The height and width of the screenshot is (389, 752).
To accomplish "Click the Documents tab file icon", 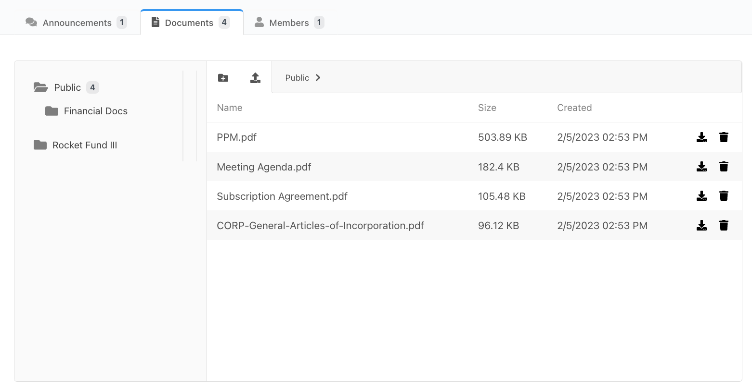I will (x=155, y=22).
